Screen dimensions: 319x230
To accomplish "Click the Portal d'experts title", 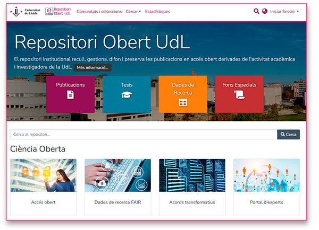I will click(266, 202).
